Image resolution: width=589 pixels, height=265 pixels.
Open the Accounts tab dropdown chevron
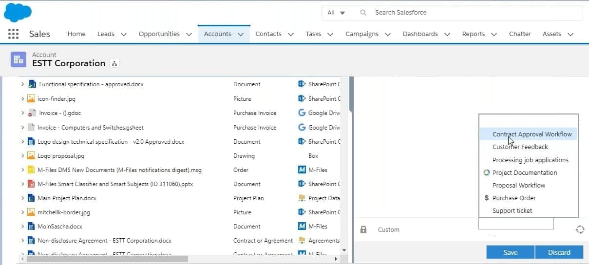pyautogui.click(x=241, y=34)
